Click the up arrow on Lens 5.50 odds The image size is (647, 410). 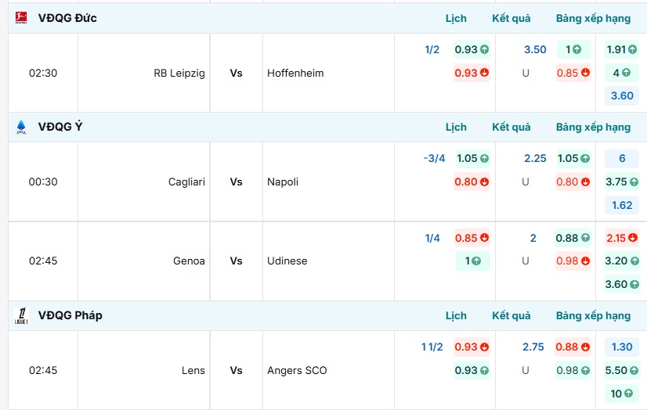[634, 370]
